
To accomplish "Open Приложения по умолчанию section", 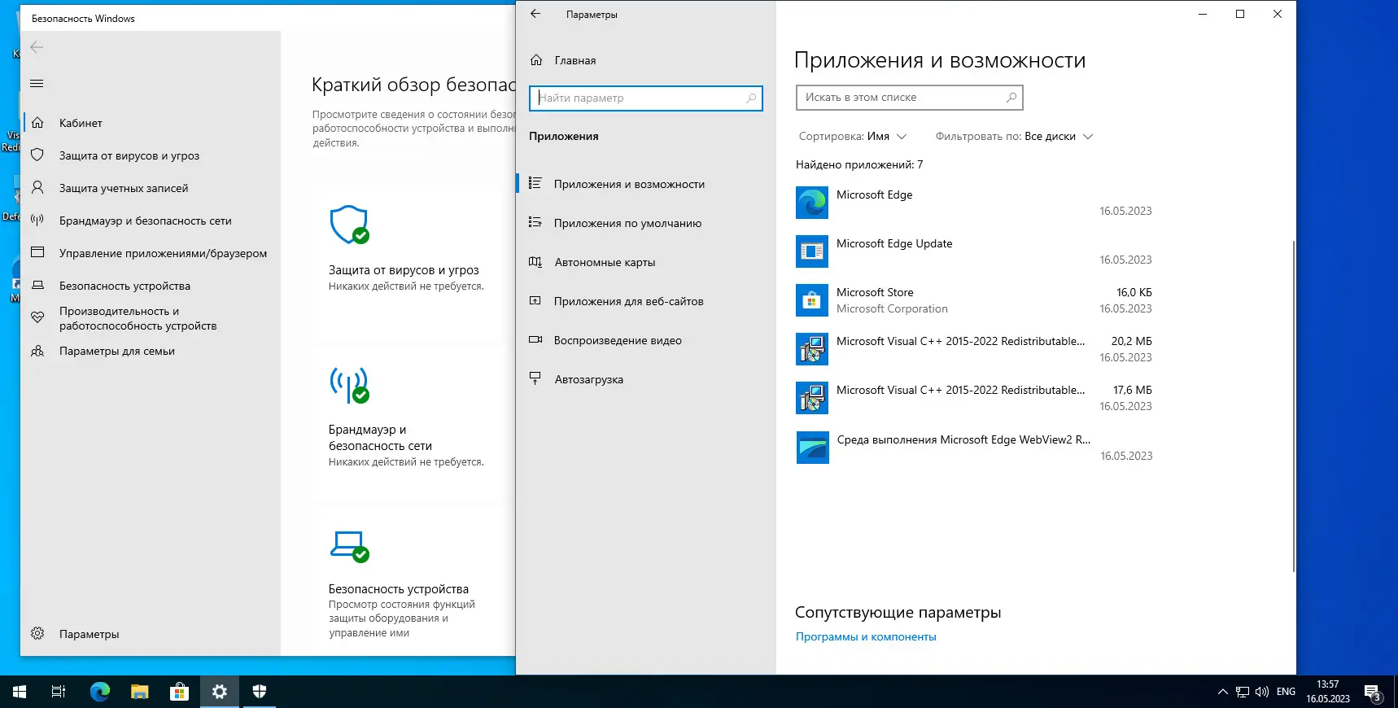I will click(646, 223).
